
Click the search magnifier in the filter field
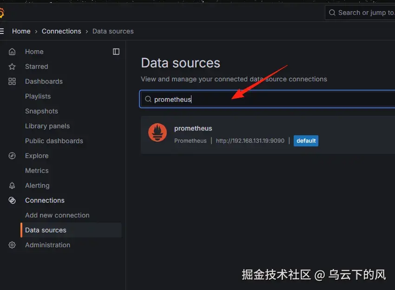(x=147, y=99)
